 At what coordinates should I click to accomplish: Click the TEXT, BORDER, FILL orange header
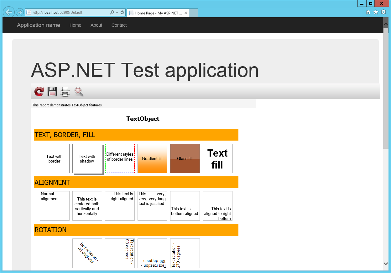tap(136, 135)
